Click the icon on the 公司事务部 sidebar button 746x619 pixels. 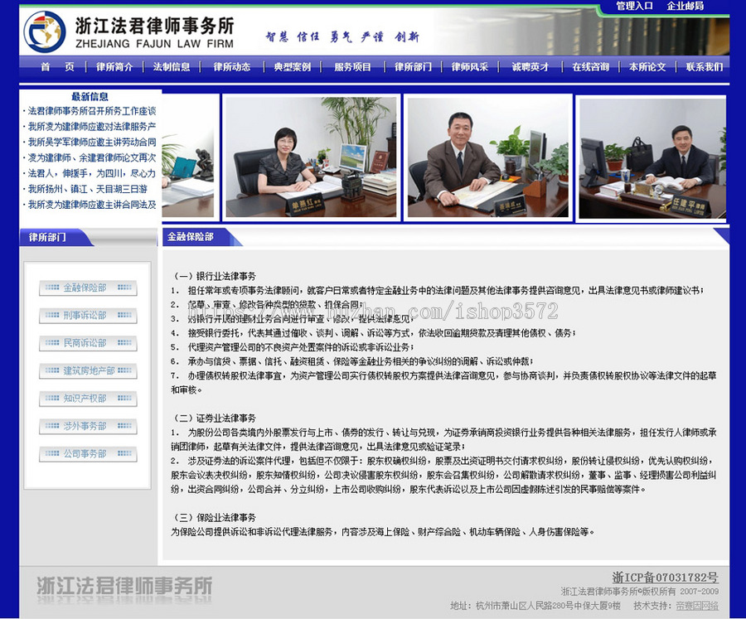51,453
